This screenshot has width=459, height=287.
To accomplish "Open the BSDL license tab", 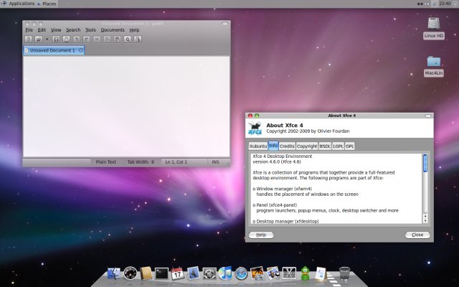I will point(325,146).
